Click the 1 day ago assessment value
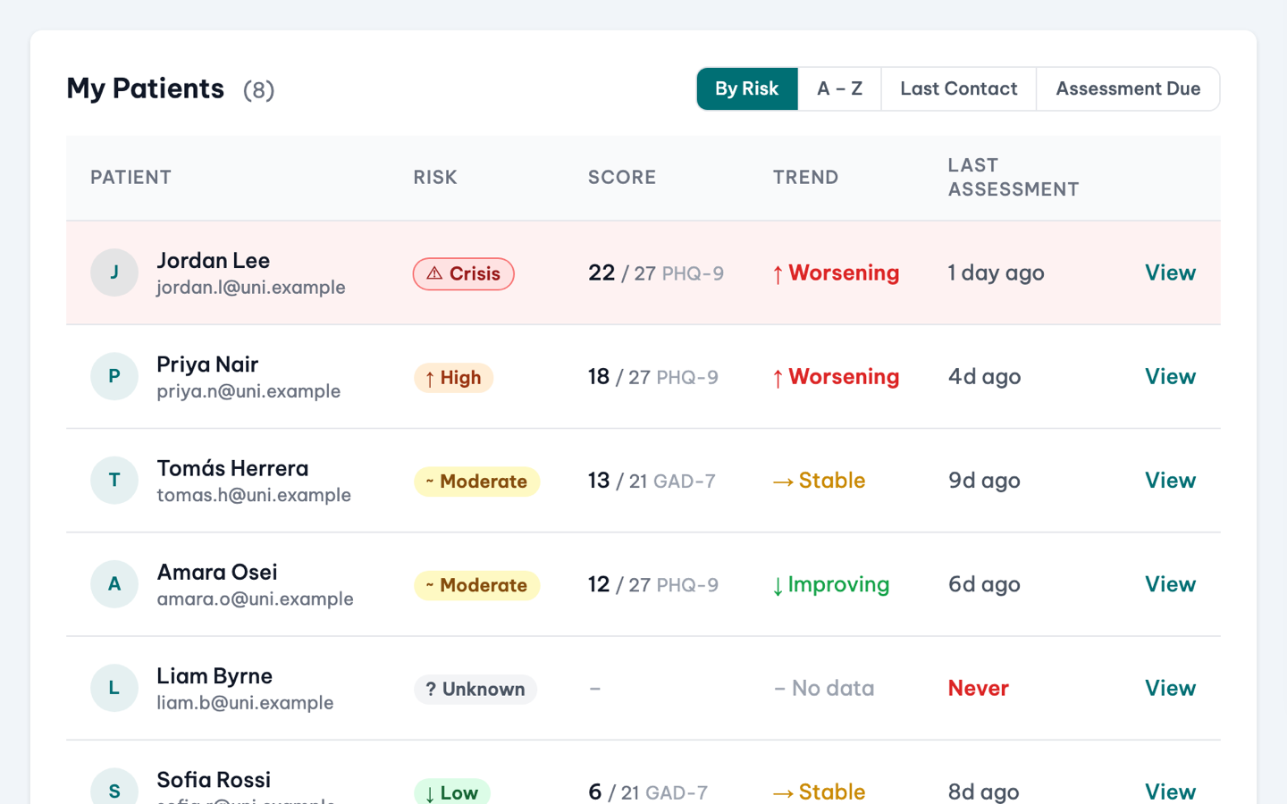The image size is (1287, 804). pyautogui.click(x=996, y=272)
